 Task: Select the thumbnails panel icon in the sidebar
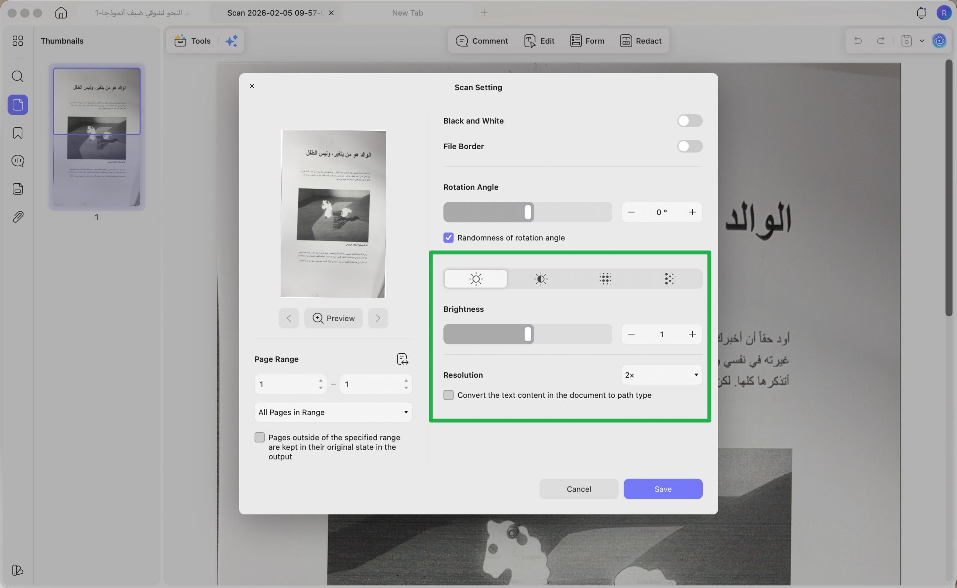click(x=18, y=105)
